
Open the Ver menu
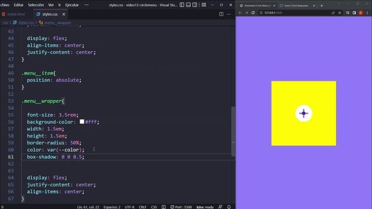[x=51, y=5]
